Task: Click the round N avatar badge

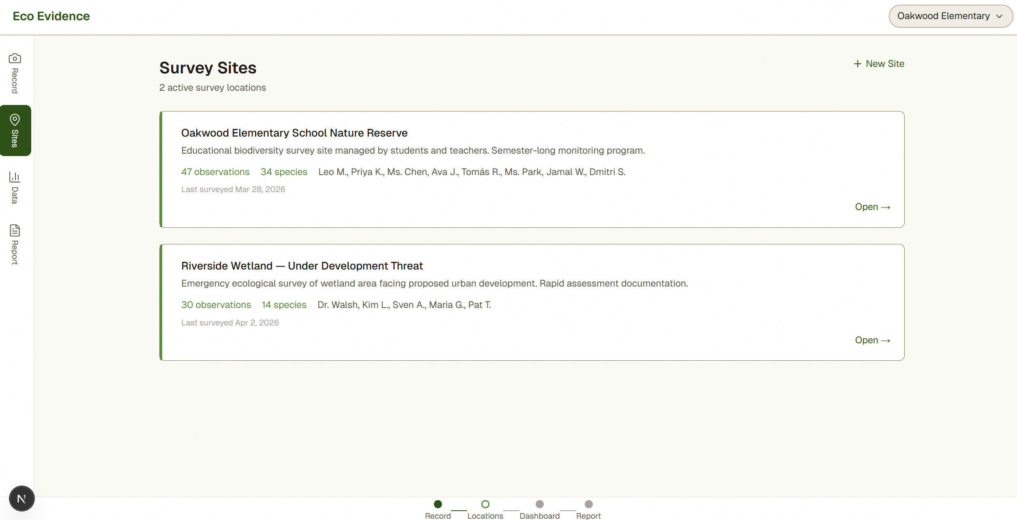Action: click(x=21, y=499)
